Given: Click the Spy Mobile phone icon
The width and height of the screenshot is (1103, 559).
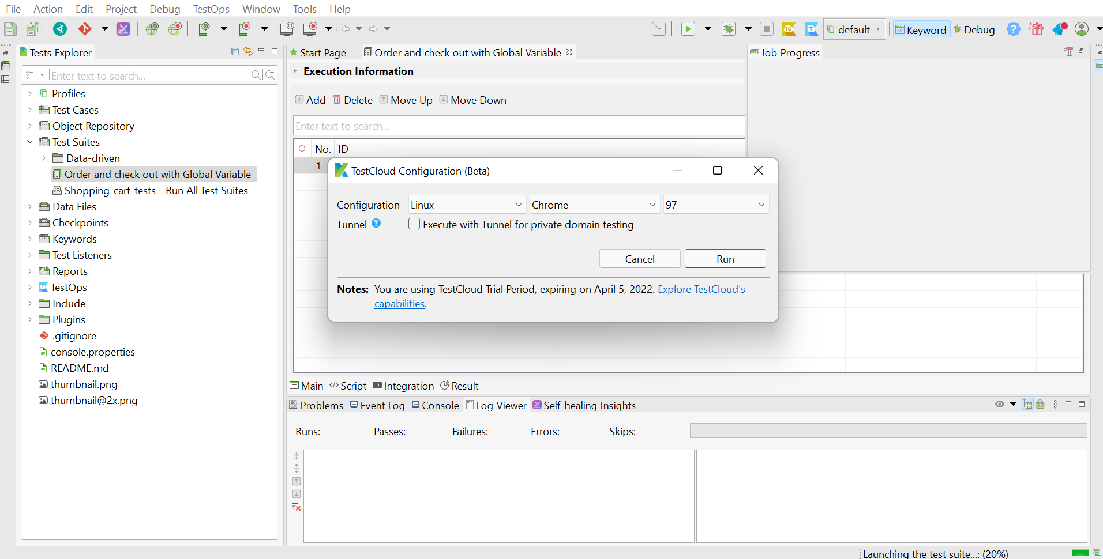Looking at the screenshot, I should [204, 29].
